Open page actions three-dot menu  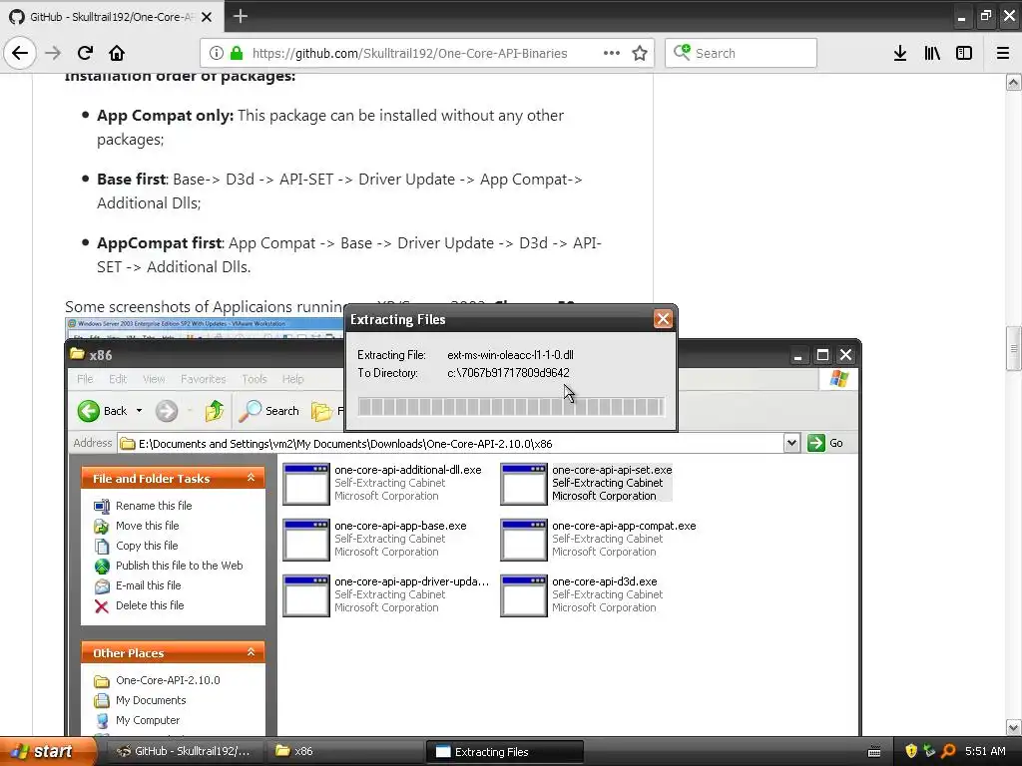click(612, 53)
